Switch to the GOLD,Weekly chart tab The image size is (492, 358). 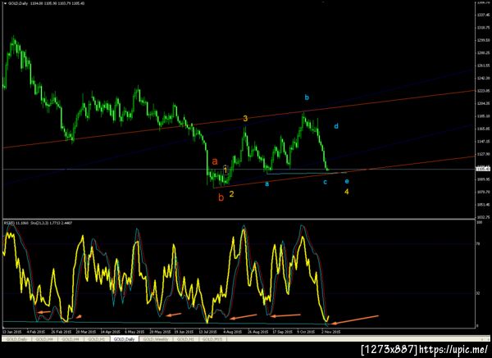coord(156,339)
